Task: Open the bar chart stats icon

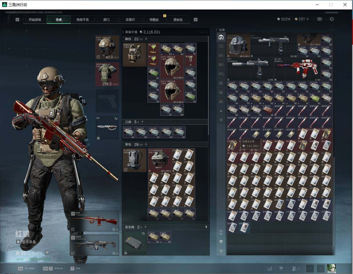Action: coord(269,268)
